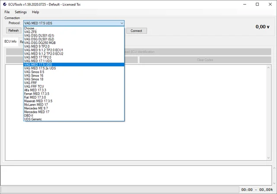This screenshot has width=277, height=194.
Task: Open the Help menu
Action: [35, 12]
